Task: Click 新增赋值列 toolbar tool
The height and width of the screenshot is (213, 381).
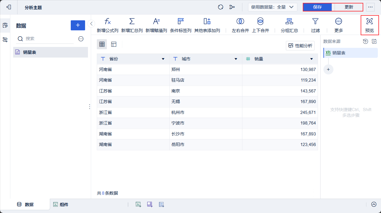Action: (x=156, y=25)
